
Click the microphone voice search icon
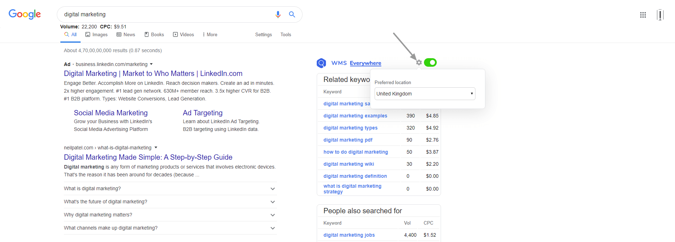278,15
